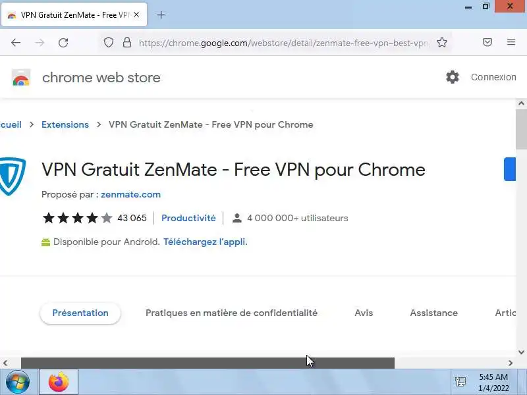Screen dimensions: 527x395
Task: Switch to the Avis tab
Action: 364,313
